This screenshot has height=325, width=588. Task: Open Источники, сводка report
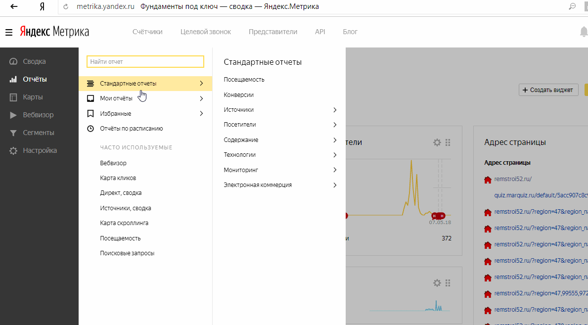(126, 208)
